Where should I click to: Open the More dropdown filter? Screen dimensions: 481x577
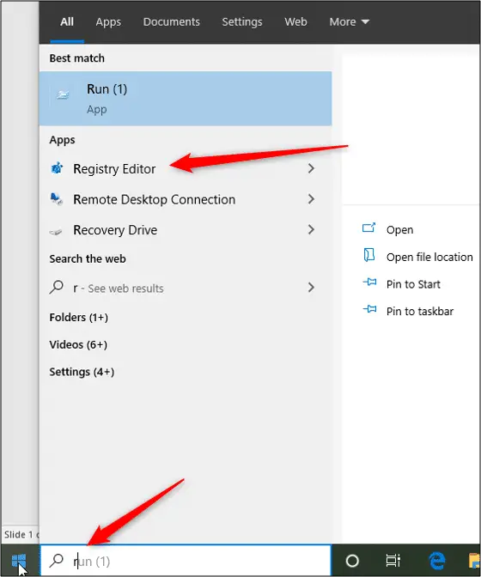point(349,21)
